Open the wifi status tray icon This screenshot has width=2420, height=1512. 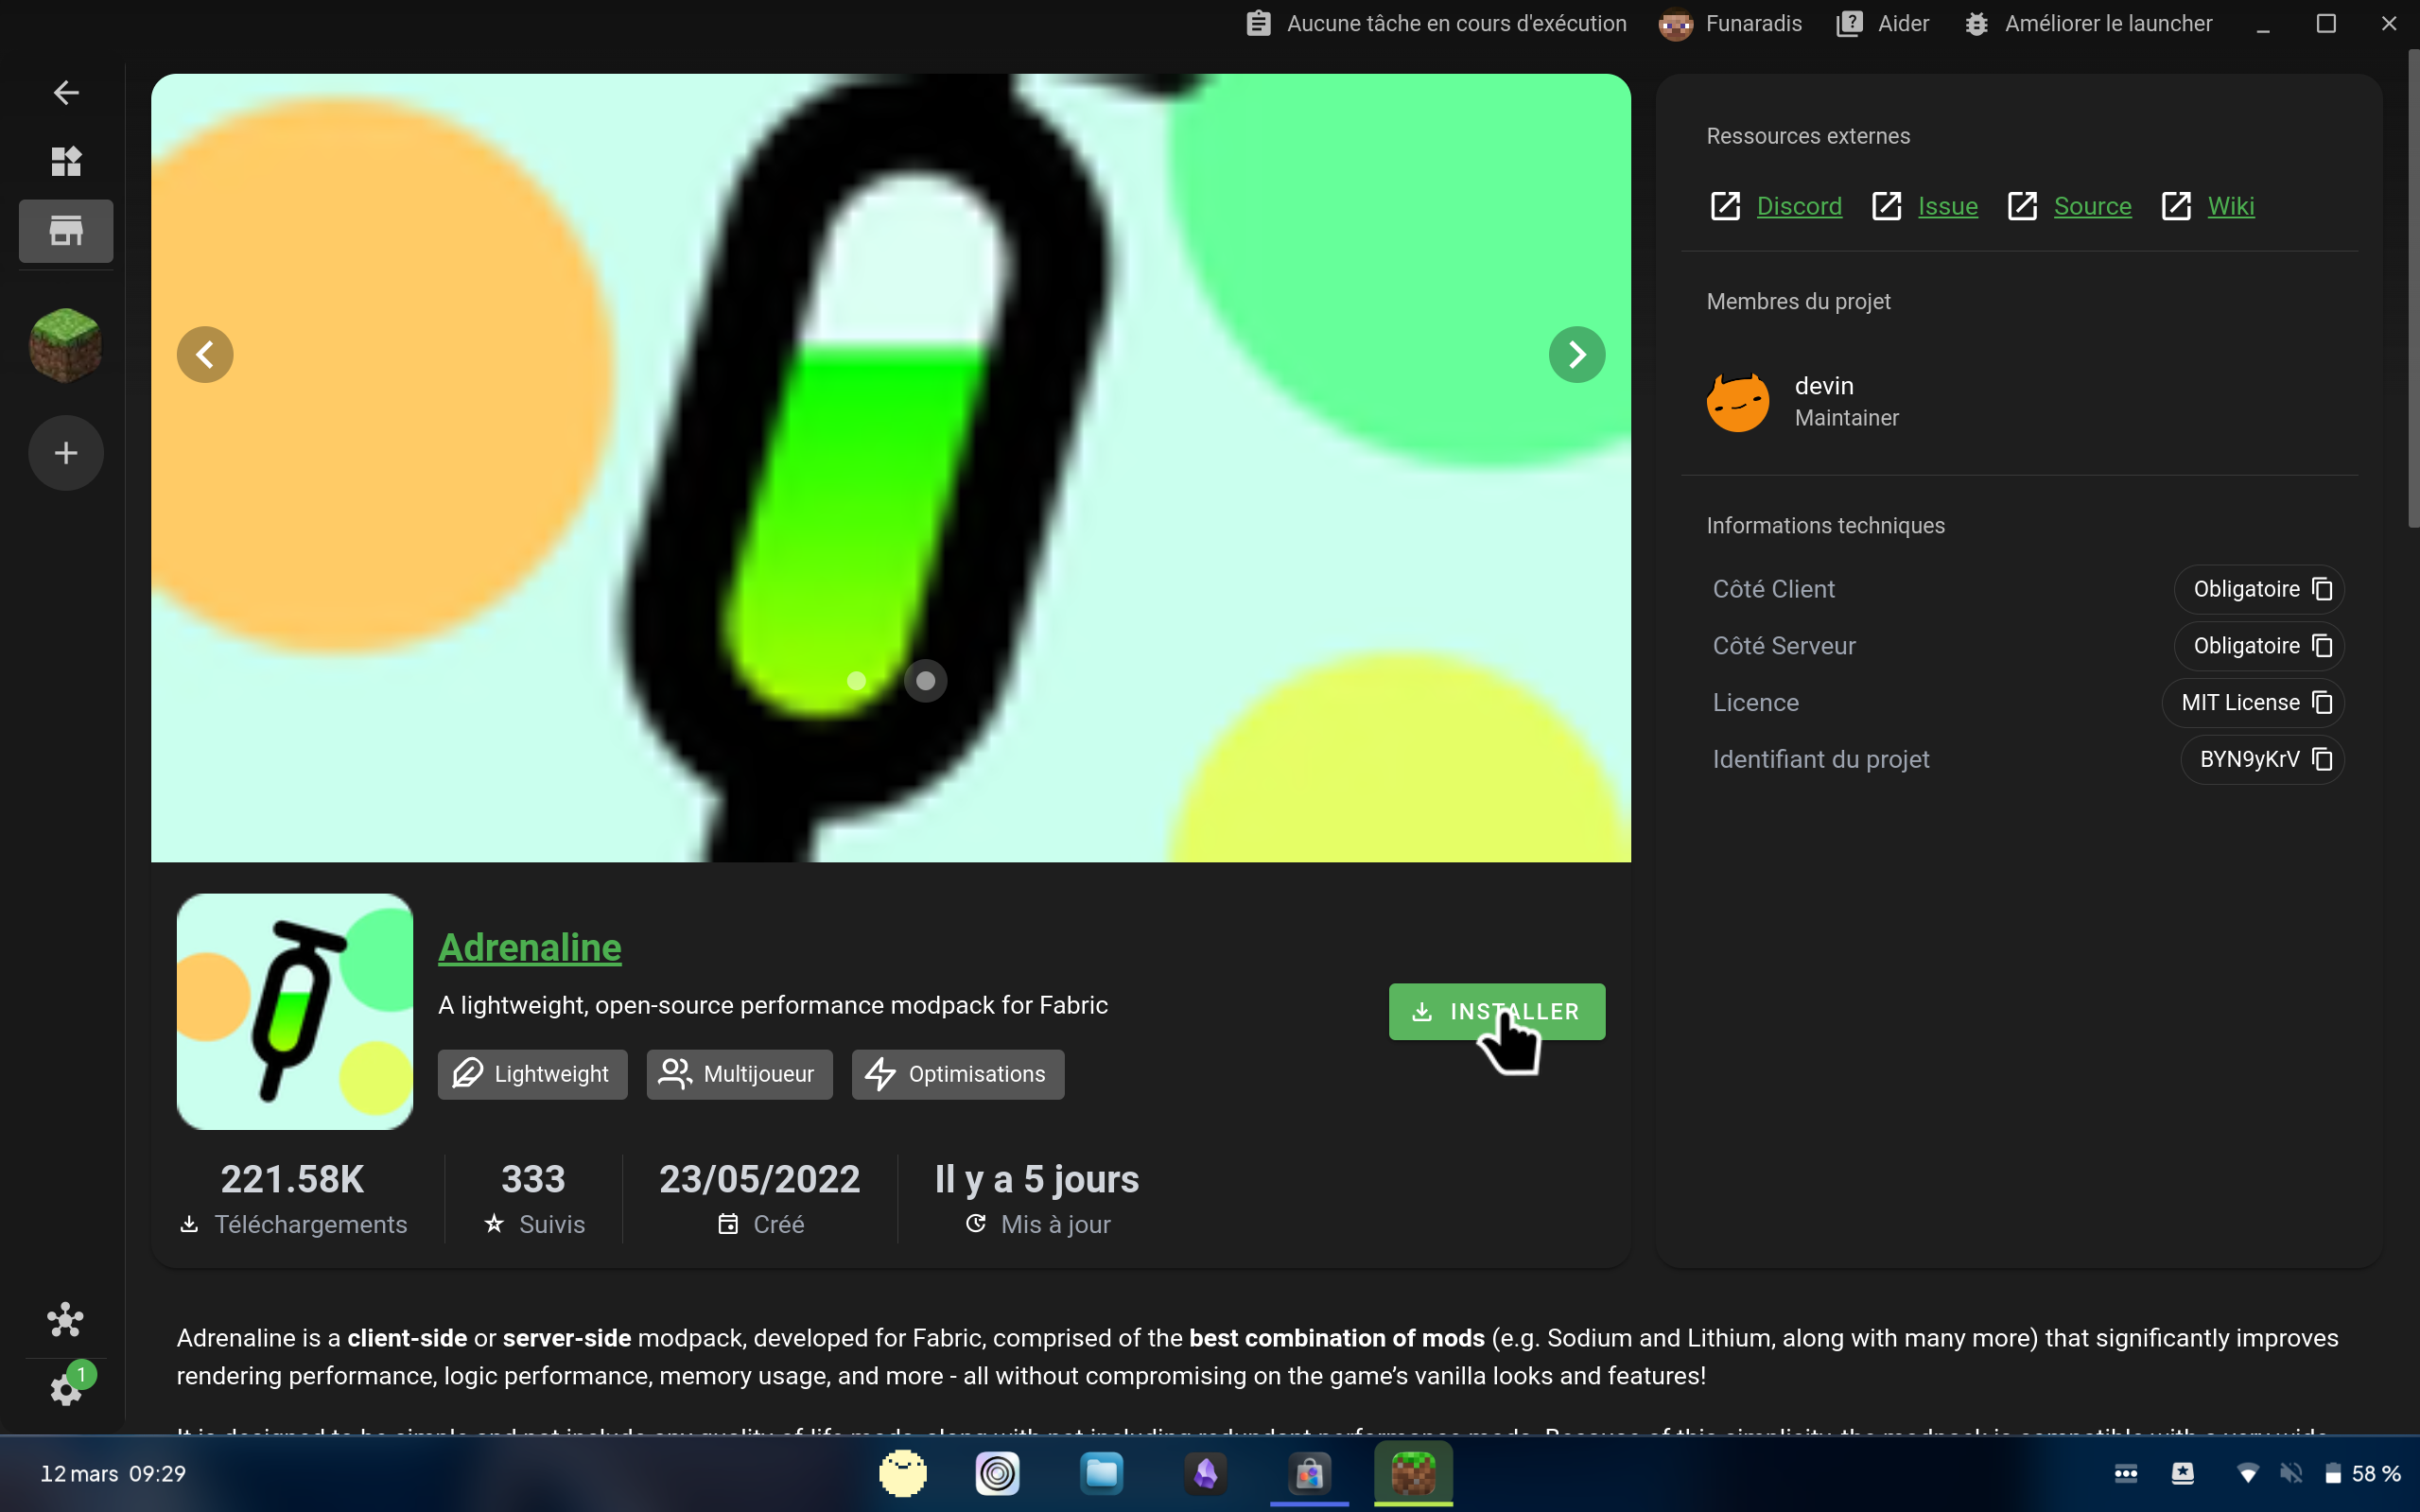pyautogui.click(x=2248, y=1474)
